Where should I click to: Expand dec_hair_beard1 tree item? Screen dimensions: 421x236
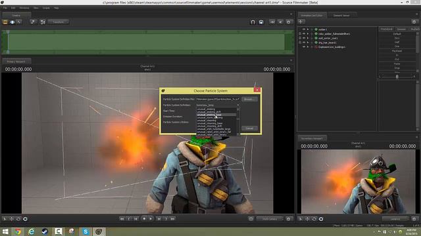[308, 42]
